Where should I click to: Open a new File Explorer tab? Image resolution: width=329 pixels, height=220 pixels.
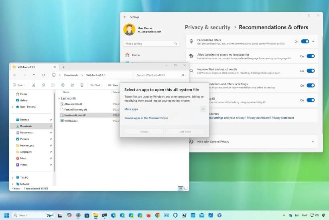(63, 67)
